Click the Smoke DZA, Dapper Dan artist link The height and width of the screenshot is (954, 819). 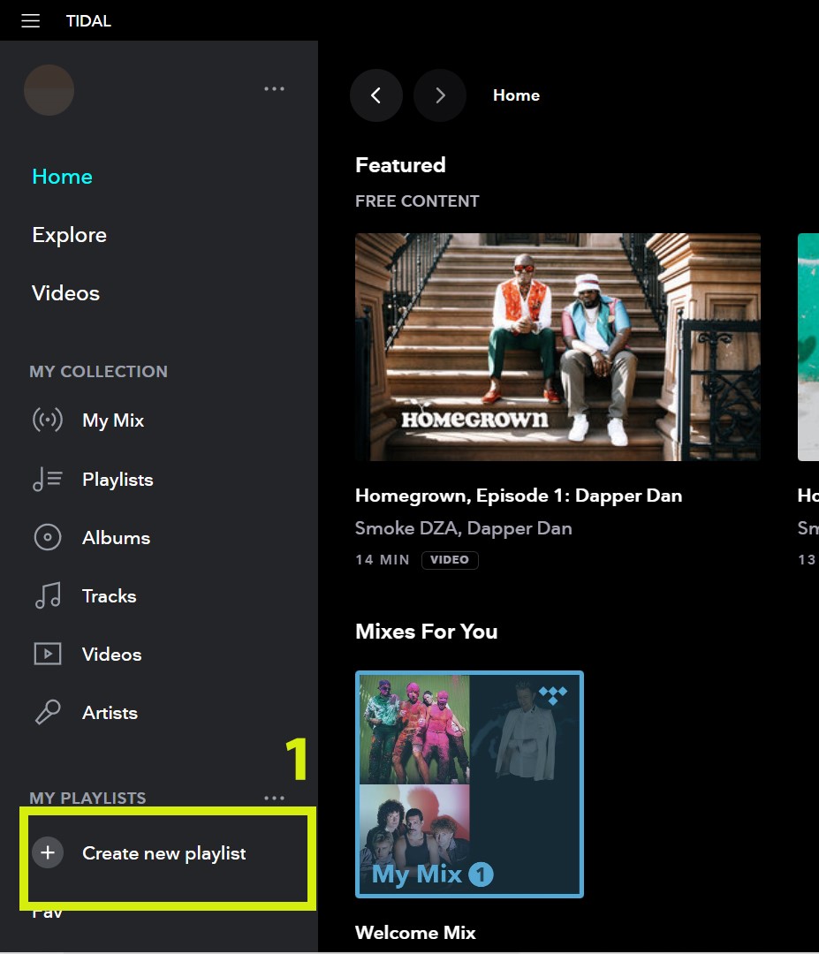[464, 528]
